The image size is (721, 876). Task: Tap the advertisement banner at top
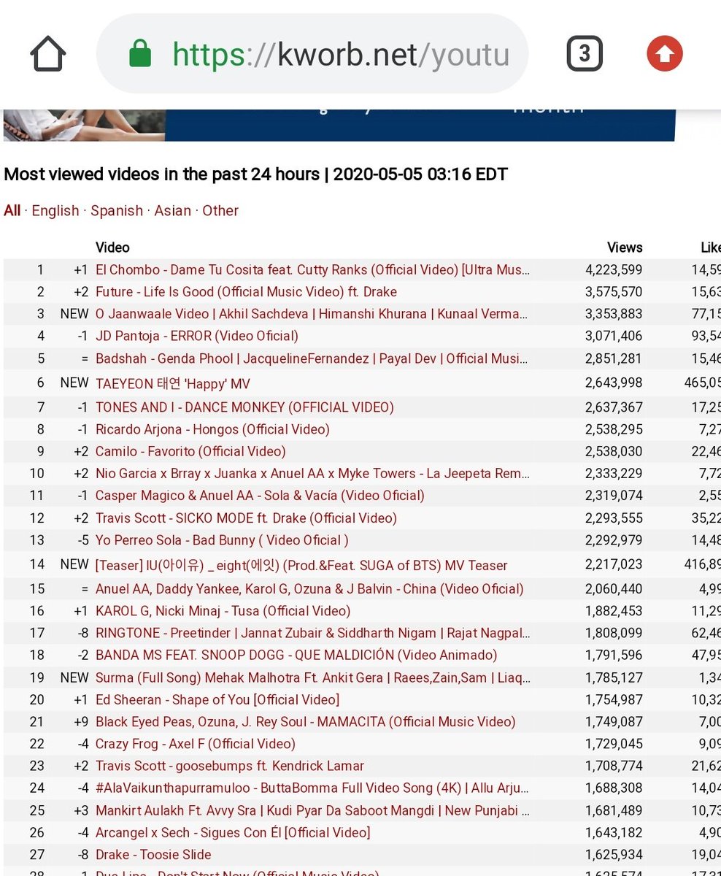pyautogui.click(x=339, y=124)
